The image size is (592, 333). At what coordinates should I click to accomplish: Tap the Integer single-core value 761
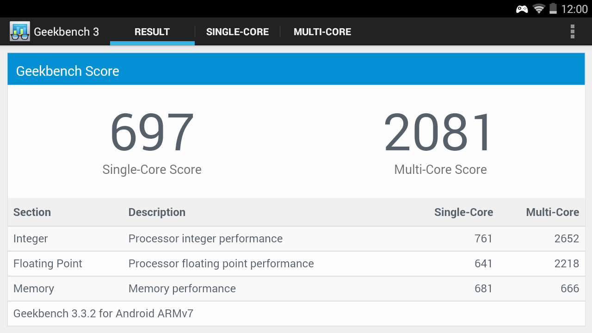point(483,239)
